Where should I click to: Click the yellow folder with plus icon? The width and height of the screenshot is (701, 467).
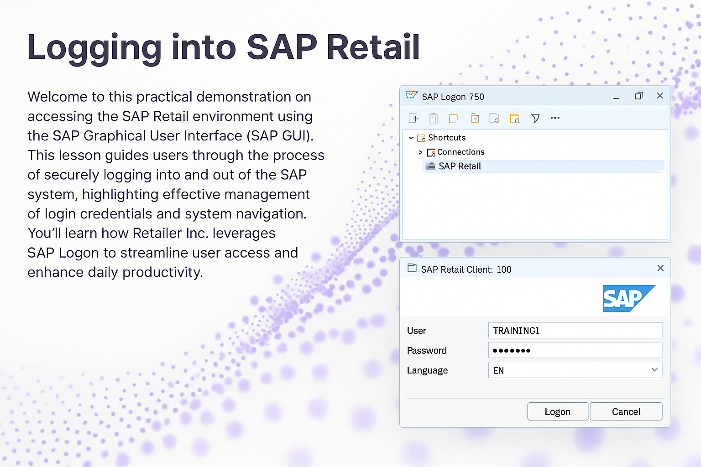click(x=475, y=119)
